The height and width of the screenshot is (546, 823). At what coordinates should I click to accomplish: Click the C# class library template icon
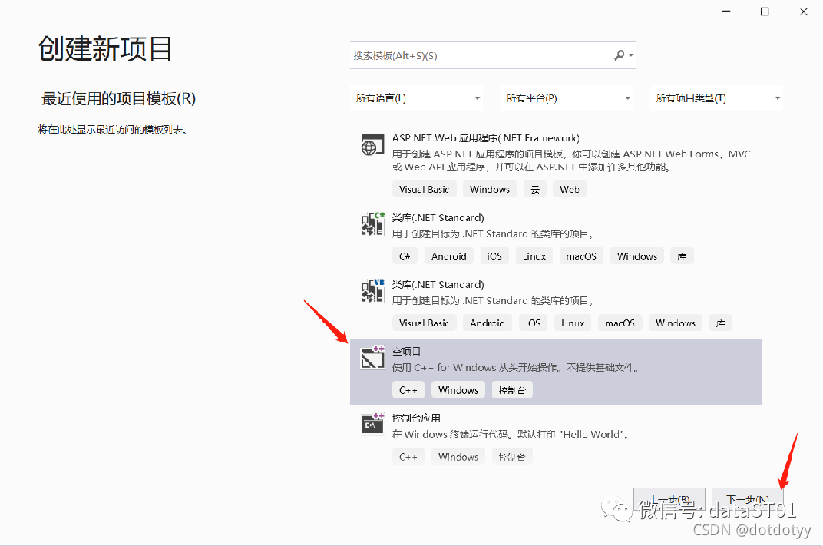point(372,223)
